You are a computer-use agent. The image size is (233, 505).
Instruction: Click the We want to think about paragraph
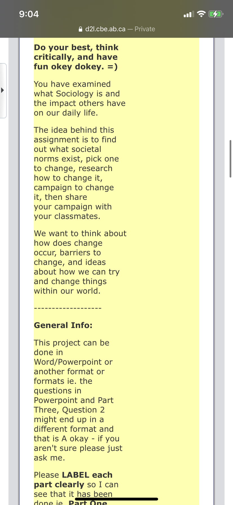(x=80, y=262)
